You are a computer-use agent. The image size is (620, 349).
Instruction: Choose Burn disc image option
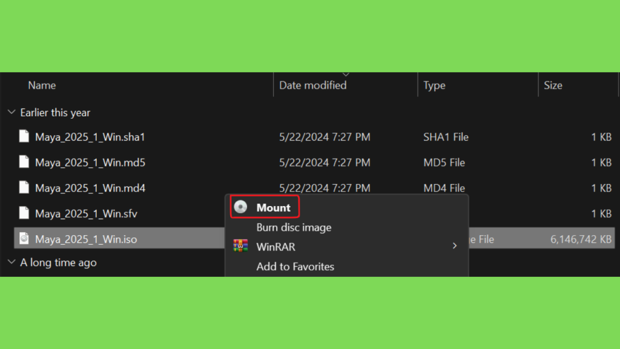click(294, 227)
